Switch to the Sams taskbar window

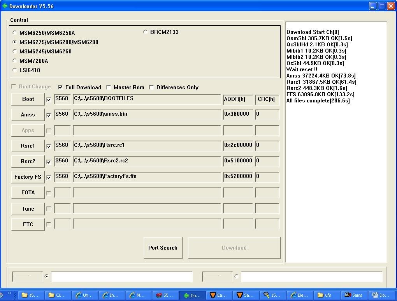[x=353, y=295]
